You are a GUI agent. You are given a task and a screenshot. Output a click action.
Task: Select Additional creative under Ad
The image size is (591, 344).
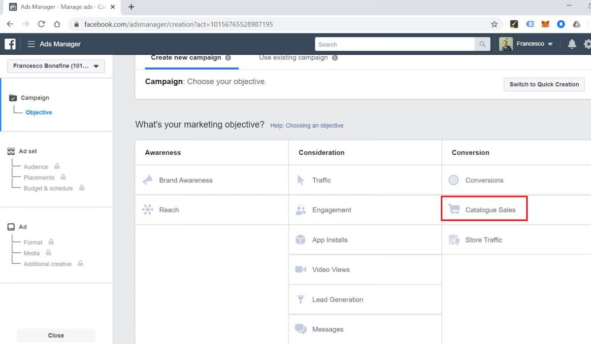pos(48,264)
